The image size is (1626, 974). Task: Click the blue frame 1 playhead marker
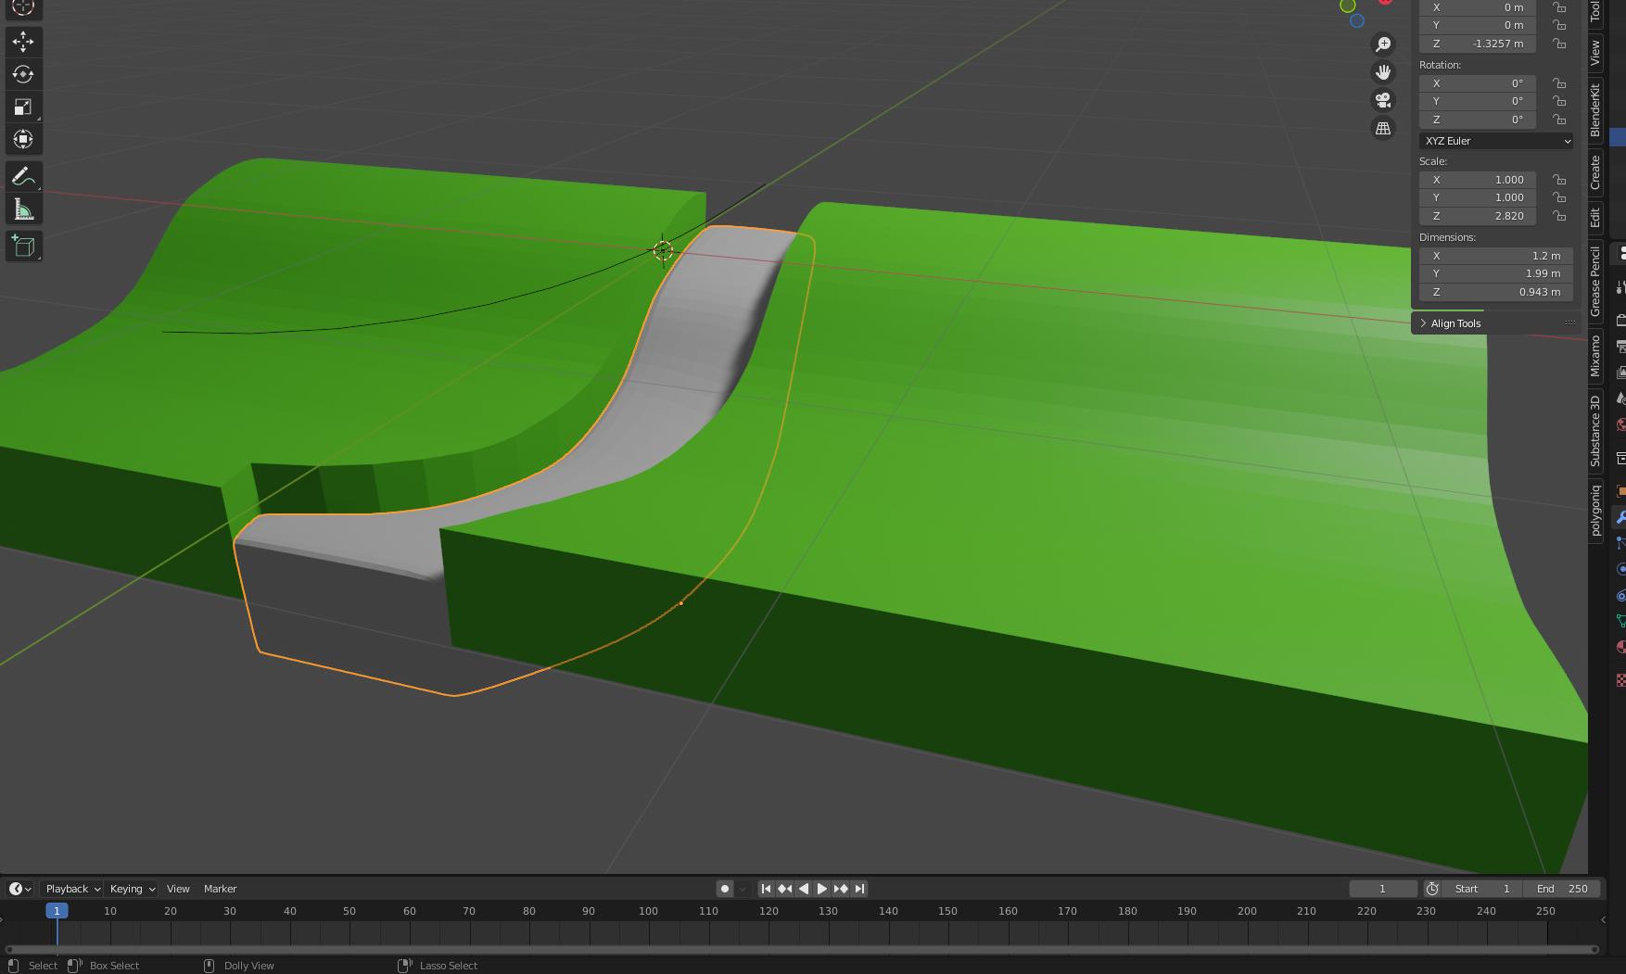click(57, 911)
